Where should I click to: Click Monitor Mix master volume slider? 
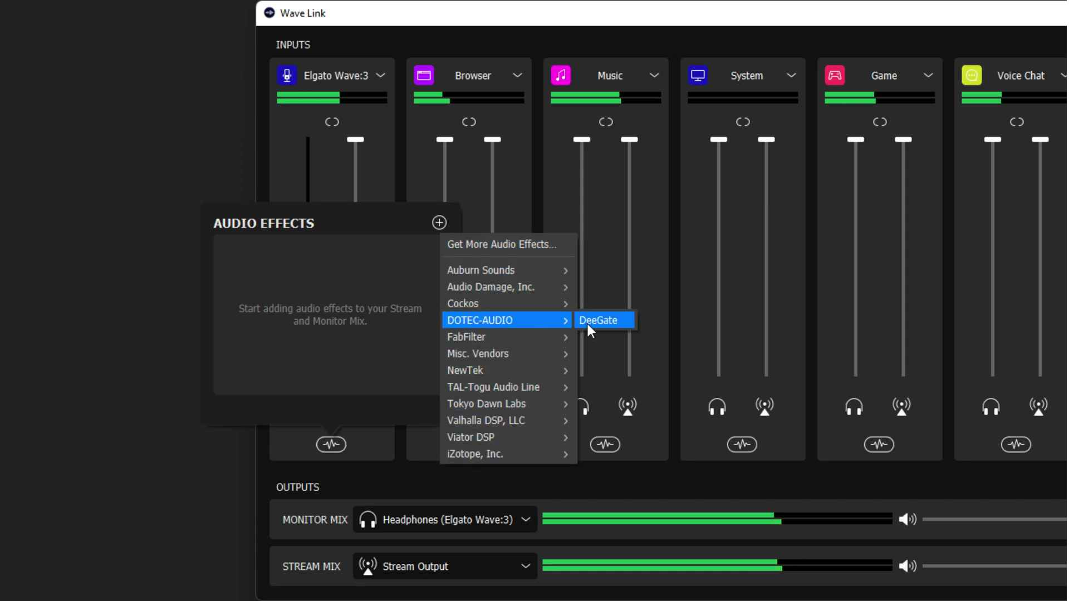coord(994,519)
